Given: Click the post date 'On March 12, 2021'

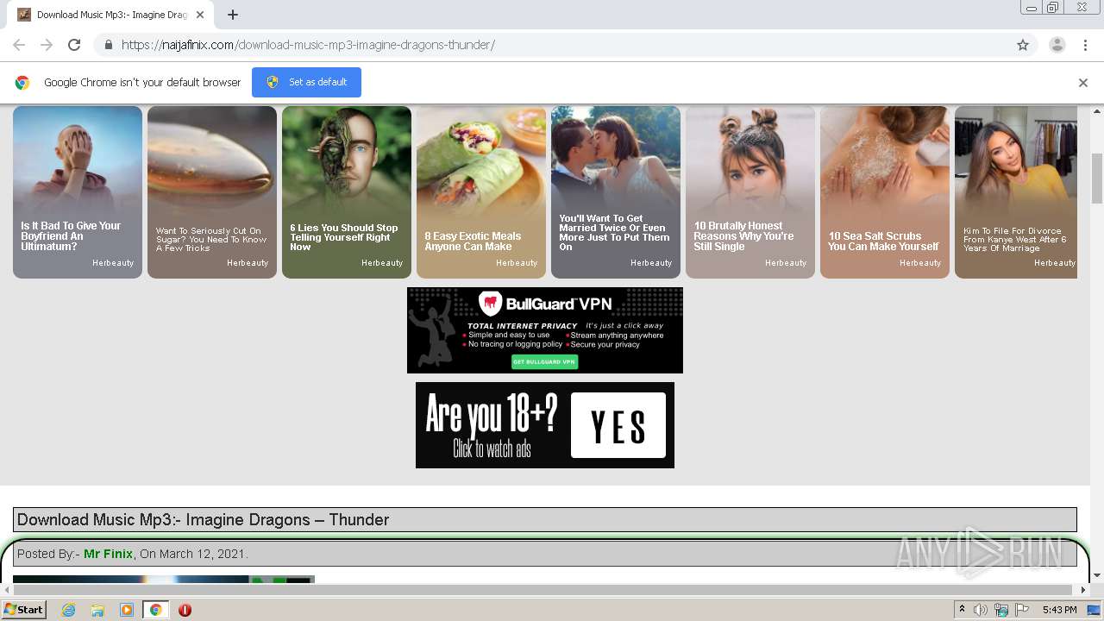Looking at the screenshot, I should pyautogui.click(x=193, y=554).
